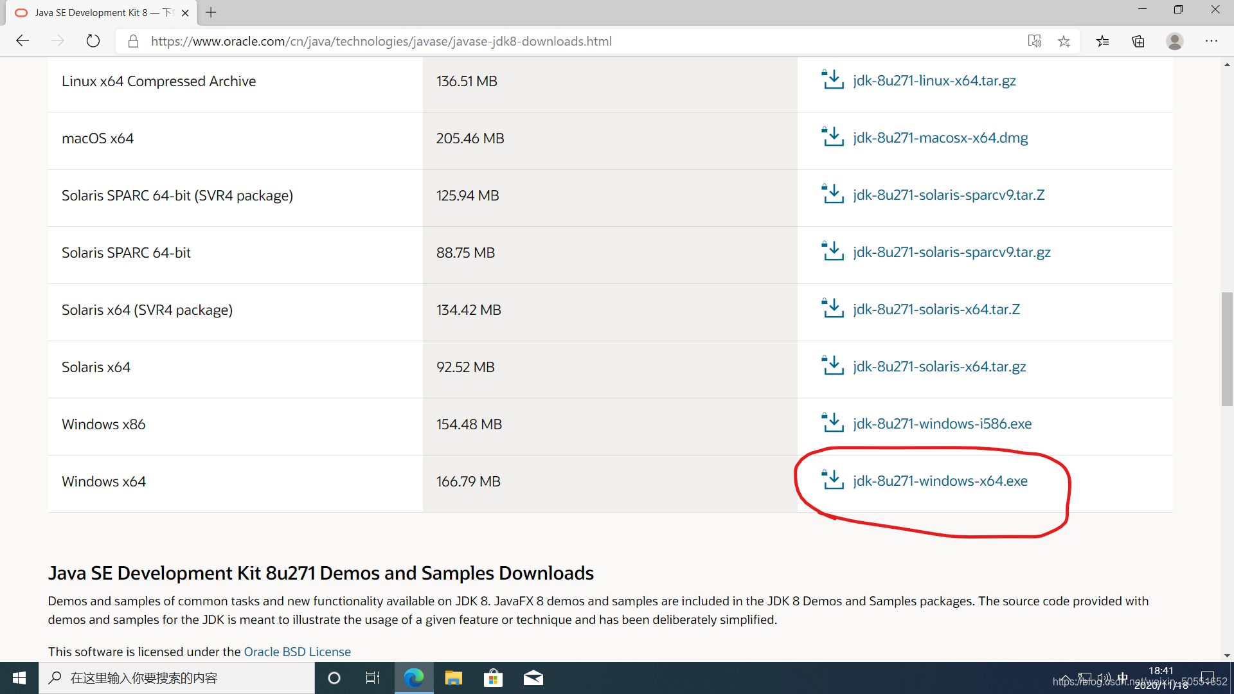Open the read aloud/immersive reader icon
The image size is (1234, 694).
pyautogui.click(x=1034, y=41)
